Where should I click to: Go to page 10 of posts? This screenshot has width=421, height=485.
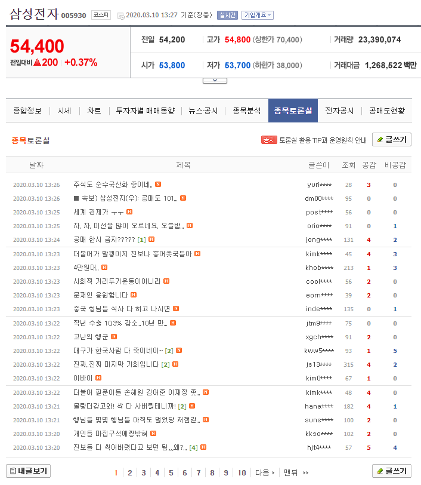(242, 473)
